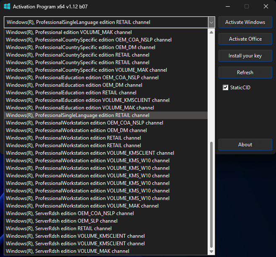Collapse the edition dropdown using its arrow

(x=211, y=22)
